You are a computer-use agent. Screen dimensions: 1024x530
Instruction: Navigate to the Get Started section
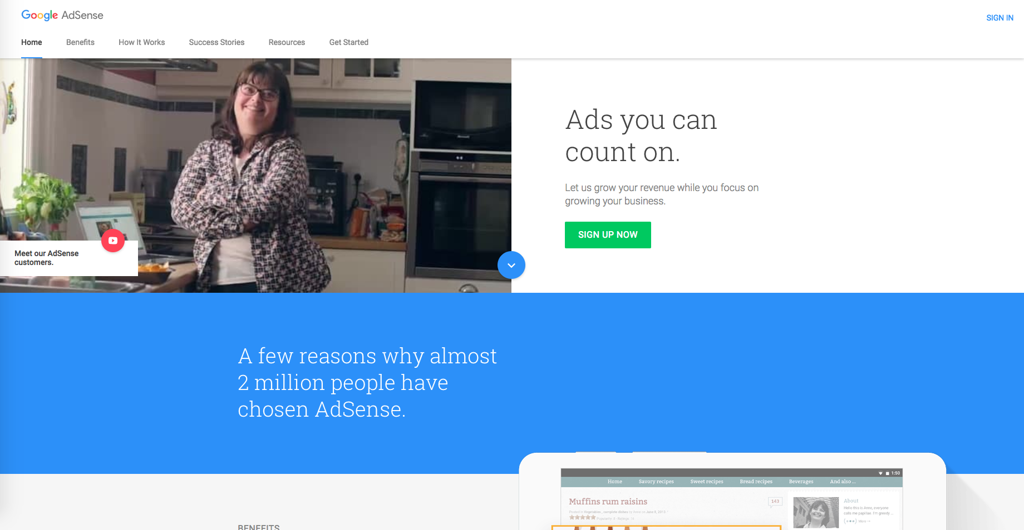pos(348,42)
